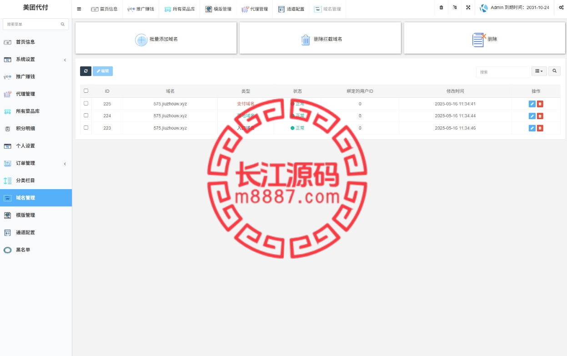Delete row 224 with the red trash icon
The height and width of the screenshot is (356, 567).
click(x=540, y=116)
